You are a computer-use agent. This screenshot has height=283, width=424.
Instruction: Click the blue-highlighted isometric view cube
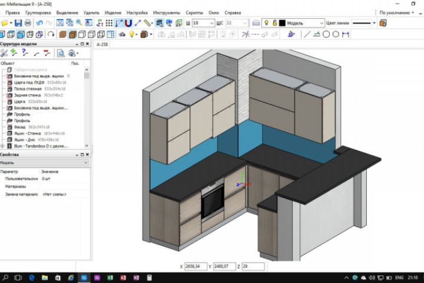click(21, 34)
